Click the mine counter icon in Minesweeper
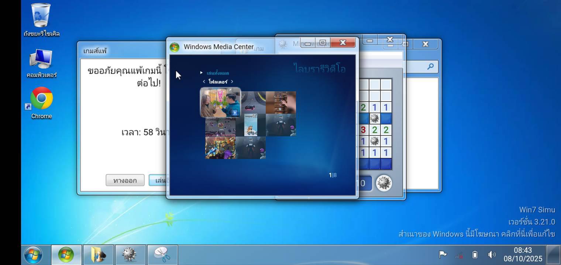 384,183
